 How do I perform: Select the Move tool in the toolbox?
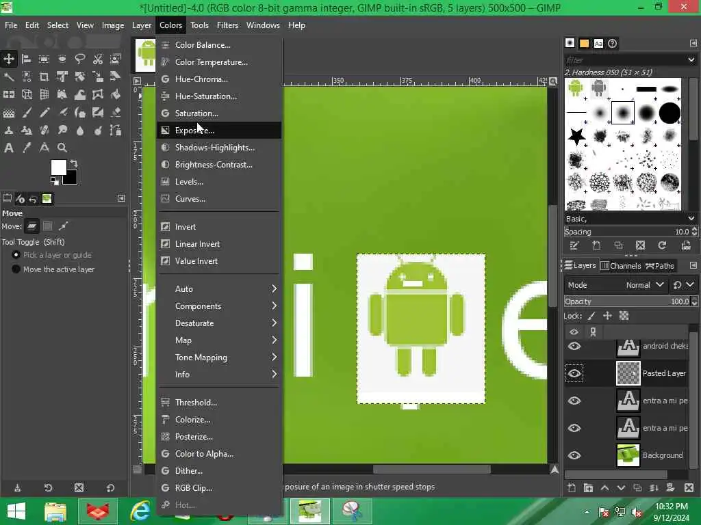click(8, 59)
